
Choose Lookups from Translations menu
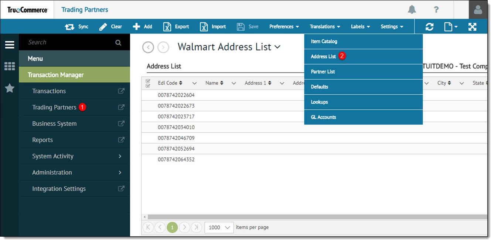(x=364, y=102)
